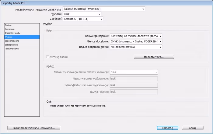Expand the Miejsce docelowe dropdown
213x134 pixels.
click(136, 41)
